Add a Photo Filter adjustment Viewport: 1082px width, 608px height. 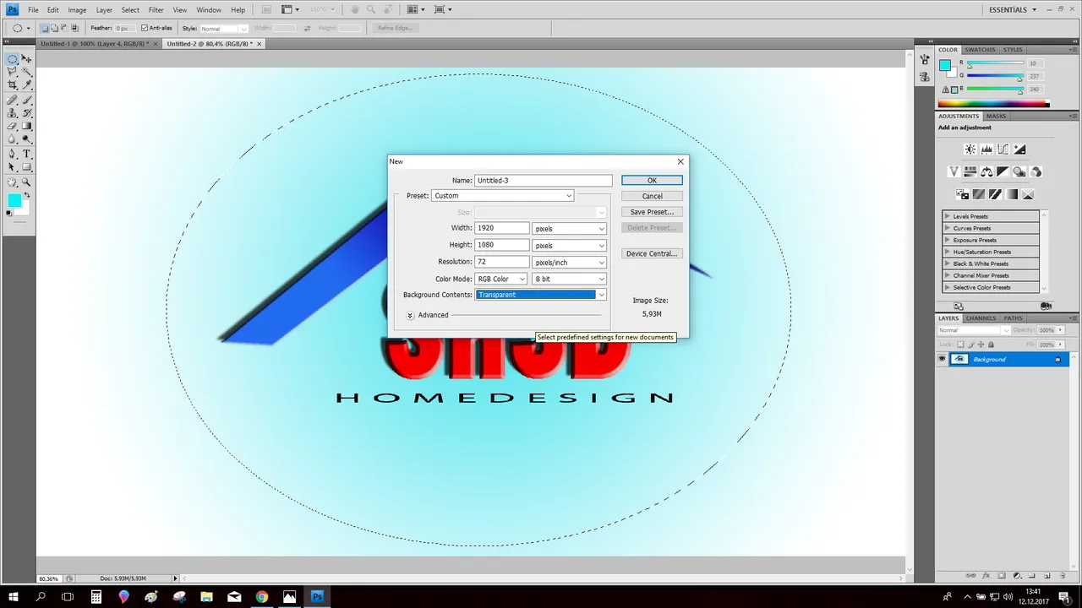[x=1019, y=171]
